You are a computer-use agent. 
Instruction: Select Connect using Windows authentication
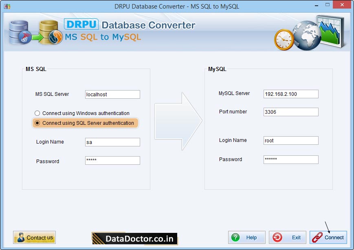pos(37,113)
